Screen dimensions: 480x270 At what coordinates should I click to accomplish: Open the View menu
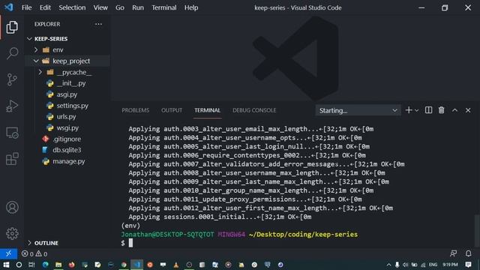[x=100, y=7]
